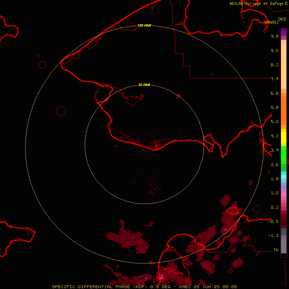Click the purple swatch atop the color bar
Screen dimensions: 289x289
tap(284, 32)
